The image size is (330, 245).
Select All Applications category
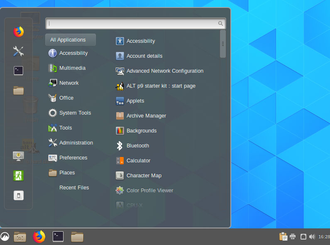71,40
